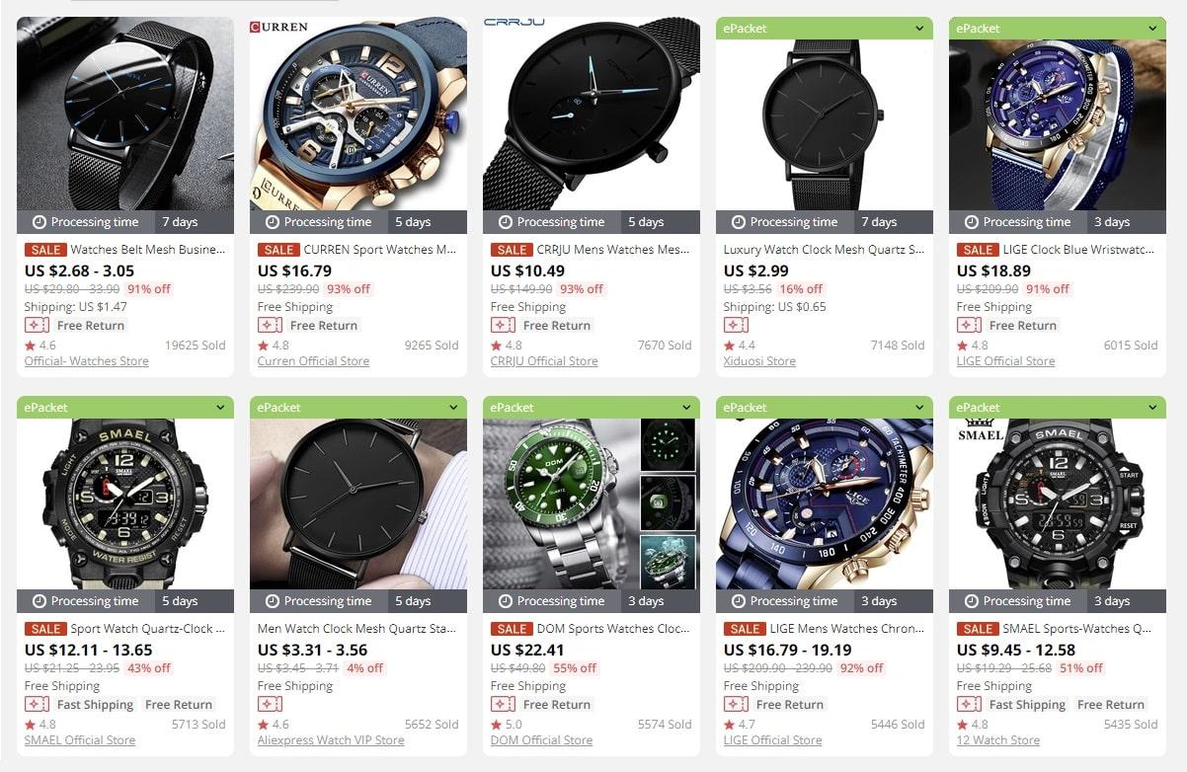Open the CURREN blue chronograph watch image
This screenshot has width=1187, height=772.
[x=358, y=114]
